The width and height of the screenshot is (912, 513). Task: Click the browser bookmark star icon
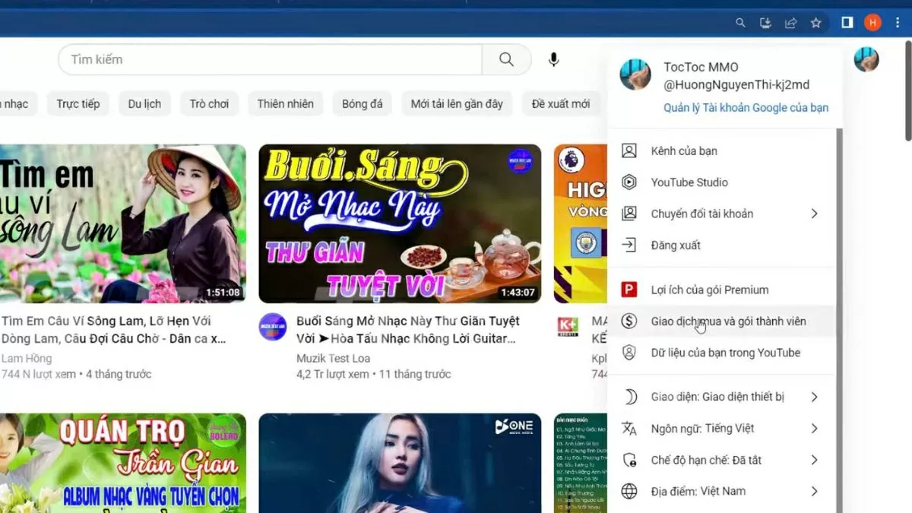click(x=815, y=23)
